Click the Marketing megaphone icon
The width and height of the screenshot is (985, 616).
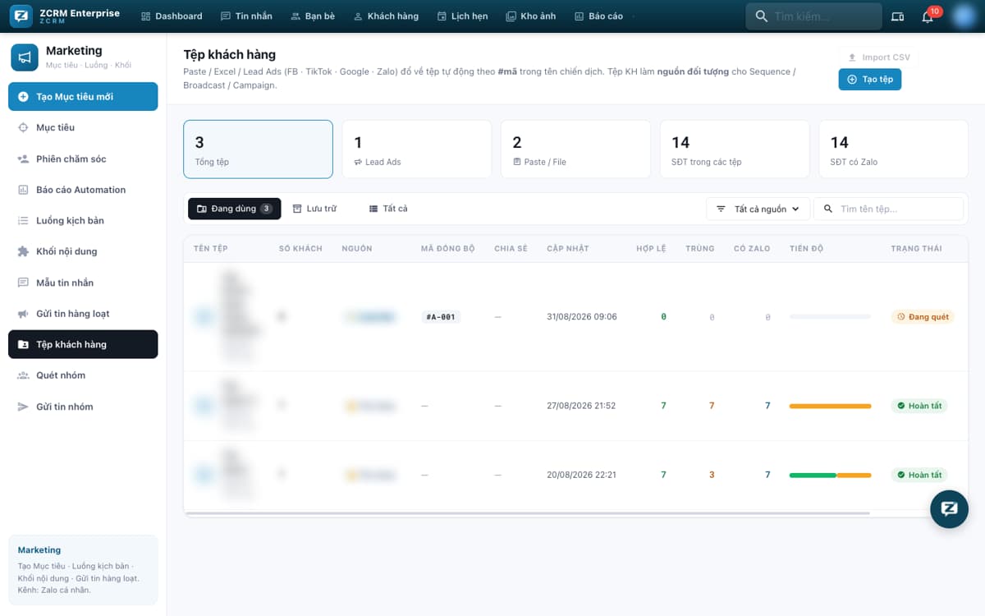point(25,57)
